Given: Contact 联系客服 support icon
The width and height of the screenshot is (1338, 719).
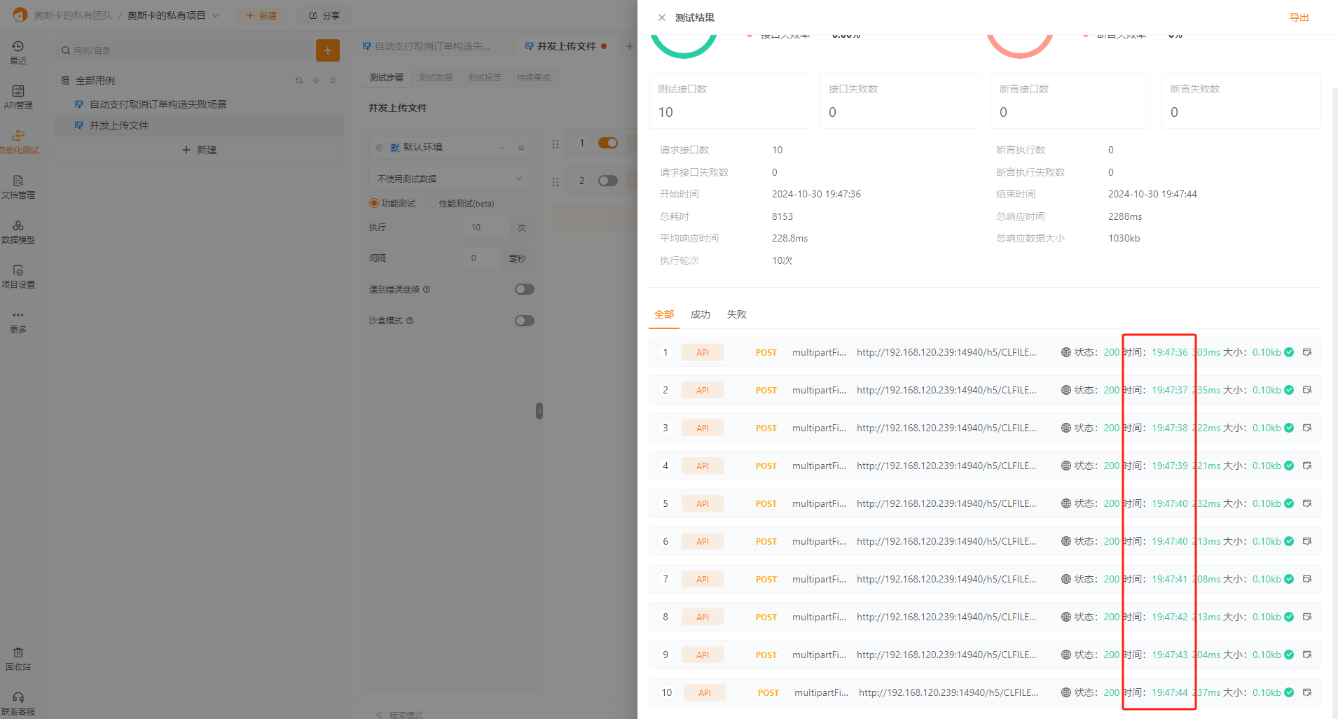Looking at the screenshot, I should (x=18, y=704).
